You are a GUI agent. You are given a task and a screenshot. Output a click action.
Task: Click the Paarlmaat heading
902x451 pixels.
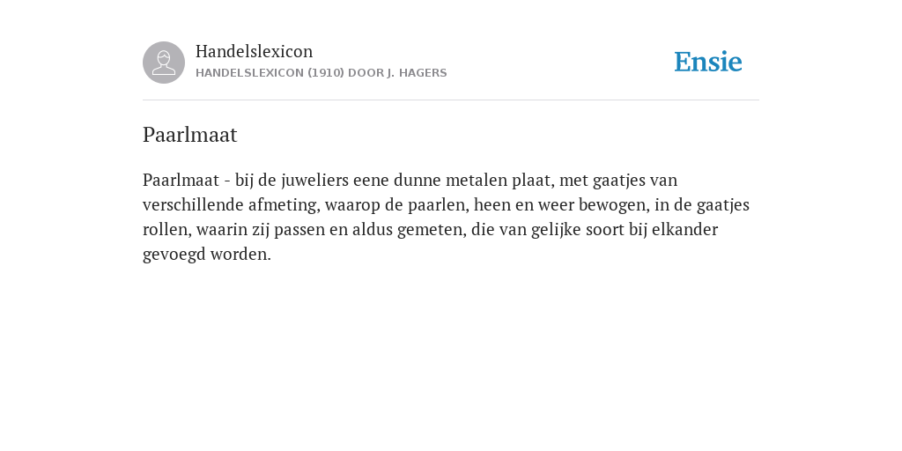[190, 135]
